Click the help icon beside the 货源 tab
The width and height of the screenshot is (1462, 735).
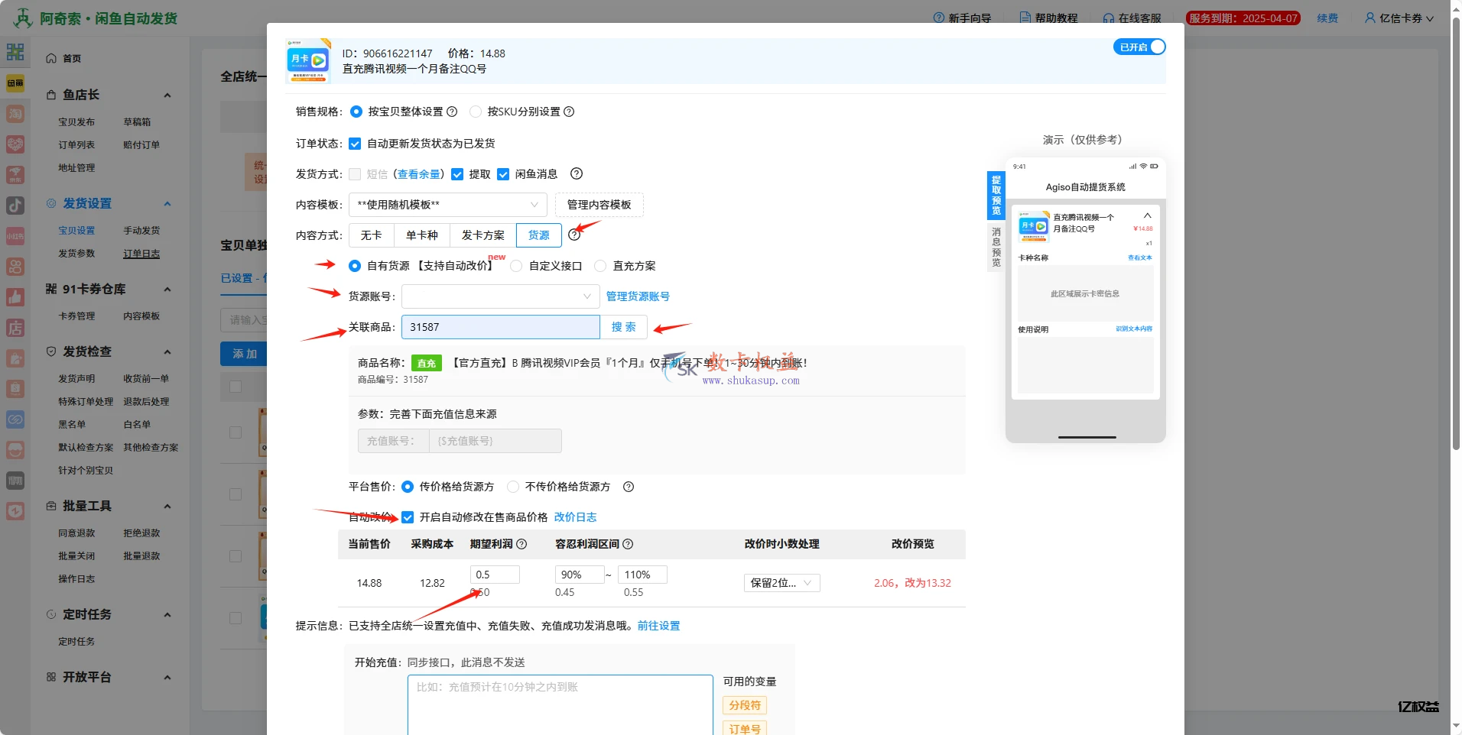(x=574, y=235)
